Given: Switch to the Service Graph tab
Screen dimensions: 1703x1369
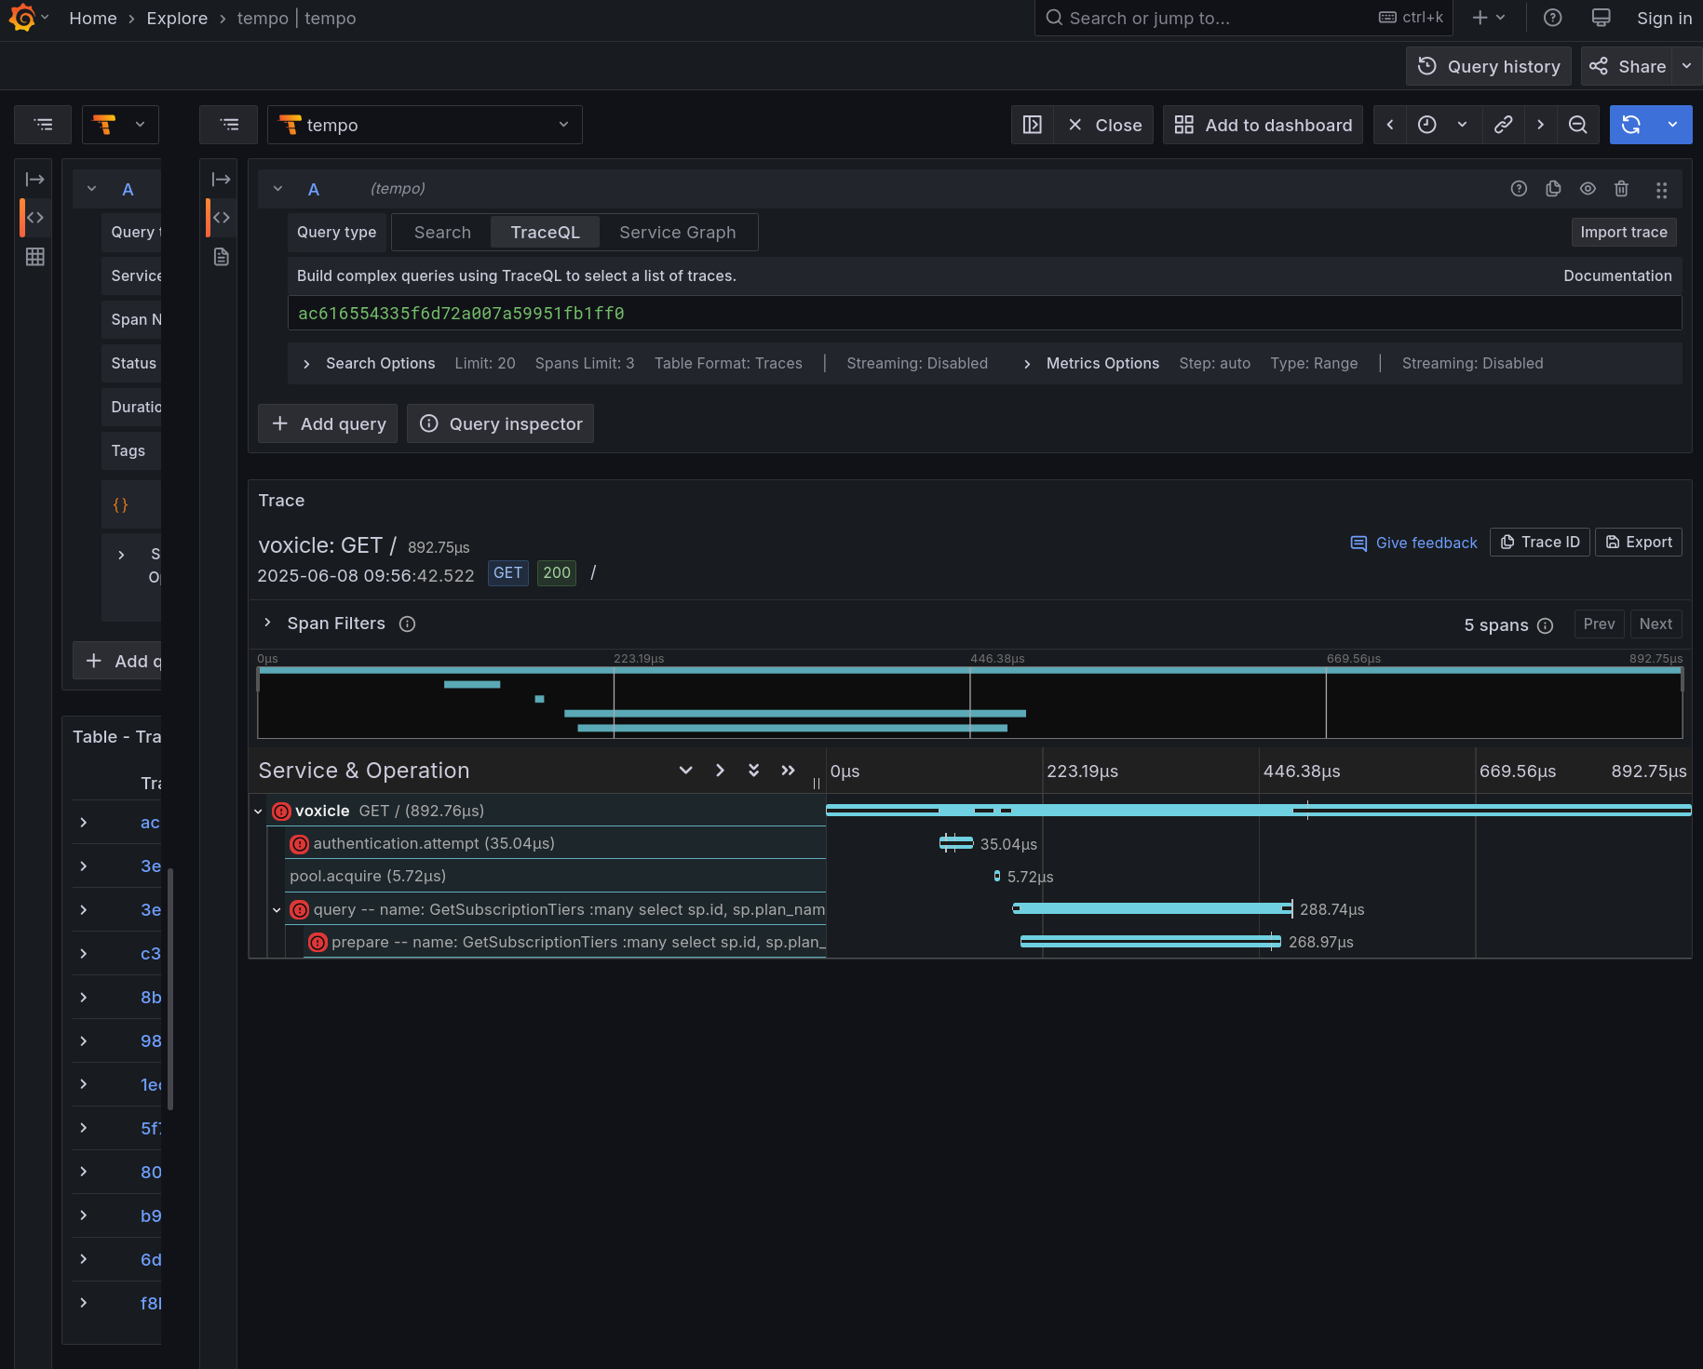Looking at the screenshot, I should pos(677,233).
